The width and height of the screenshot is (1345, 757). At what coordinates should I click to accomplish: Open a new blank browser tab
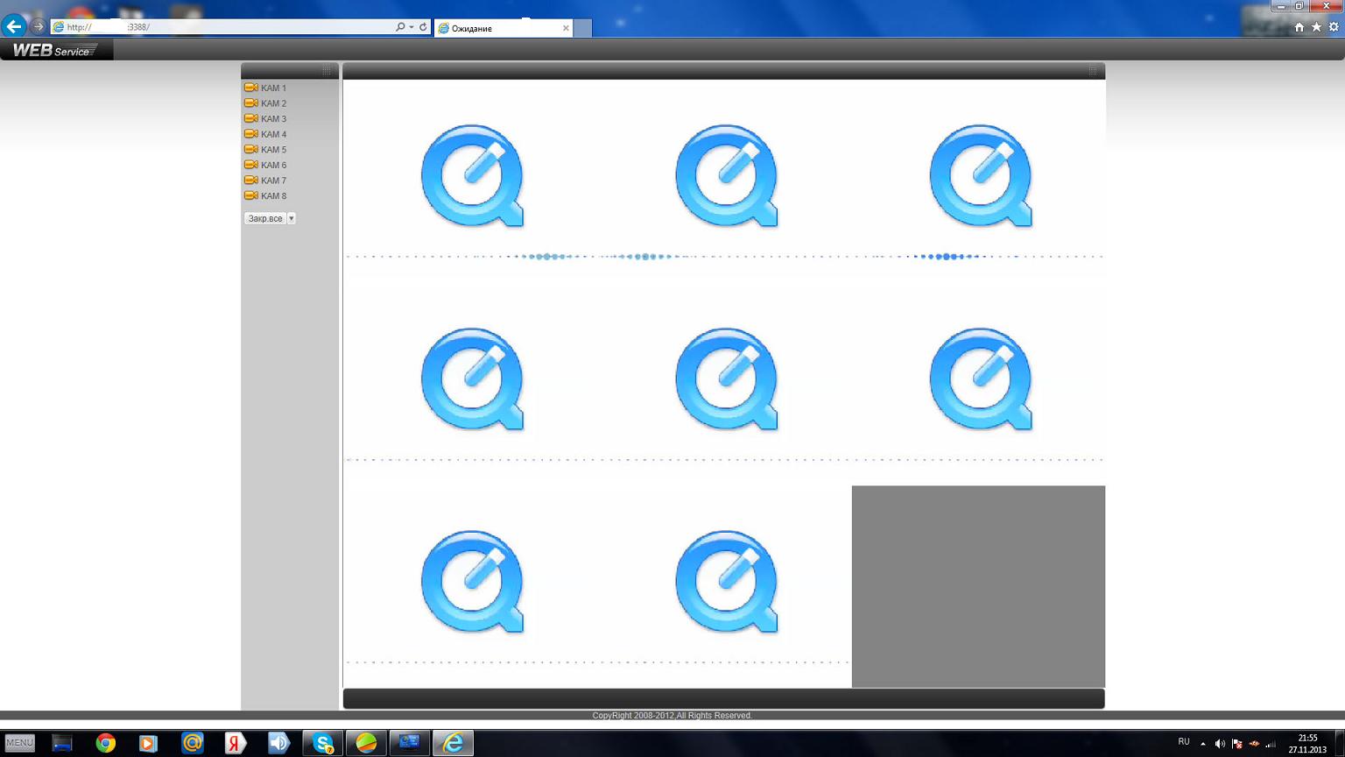coord(582,28)
